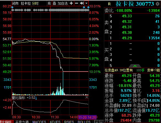Select sell level 2 price 49.30
The width and height of the screenshot is (161, 123).
tap(127, 32)
